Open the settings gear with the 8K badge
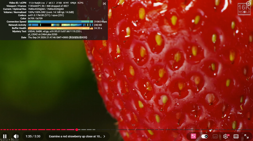Image resolution: width=253 pixels, height=141 pixels. tap(226, 136)
